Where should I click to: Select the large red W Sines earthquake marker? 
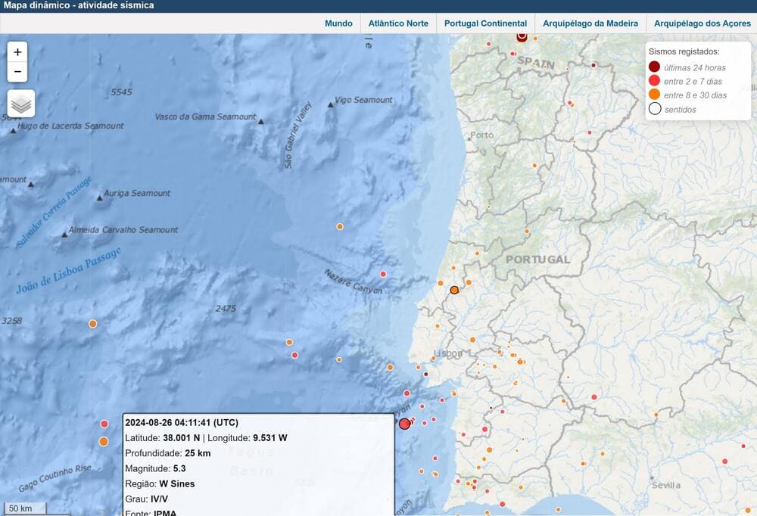click(405, 424)
